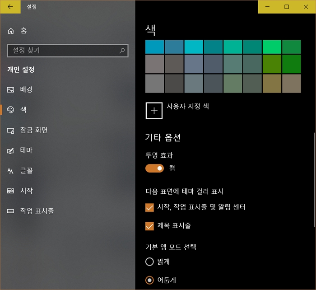Select Dark (어둡게) app mode

[x=150, y=280]
